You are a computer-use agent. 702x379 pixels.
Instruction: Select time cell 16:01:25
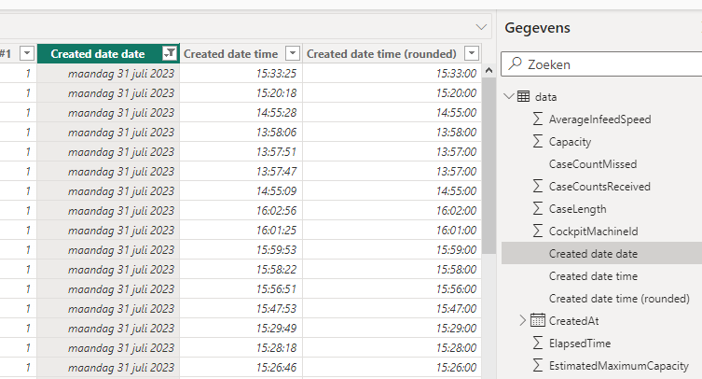click(x=241, y=230)
